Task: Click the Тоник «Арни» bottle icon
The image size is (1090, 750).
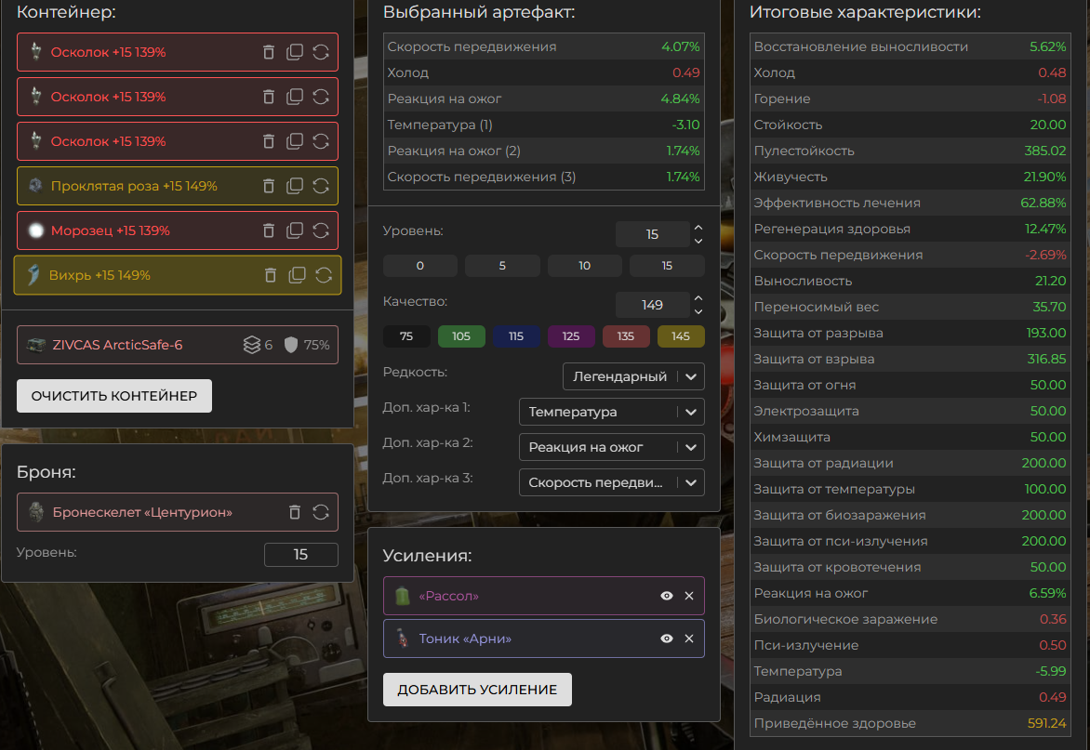Action: click(x=403, y=638)
